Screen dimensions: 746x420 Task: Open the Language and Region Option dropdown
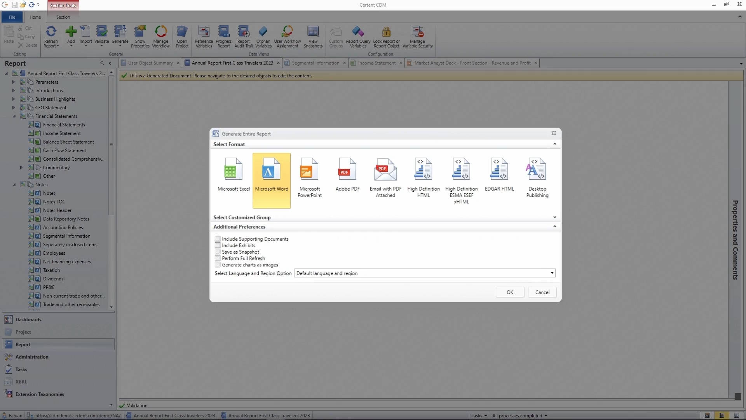click(552, 273)
